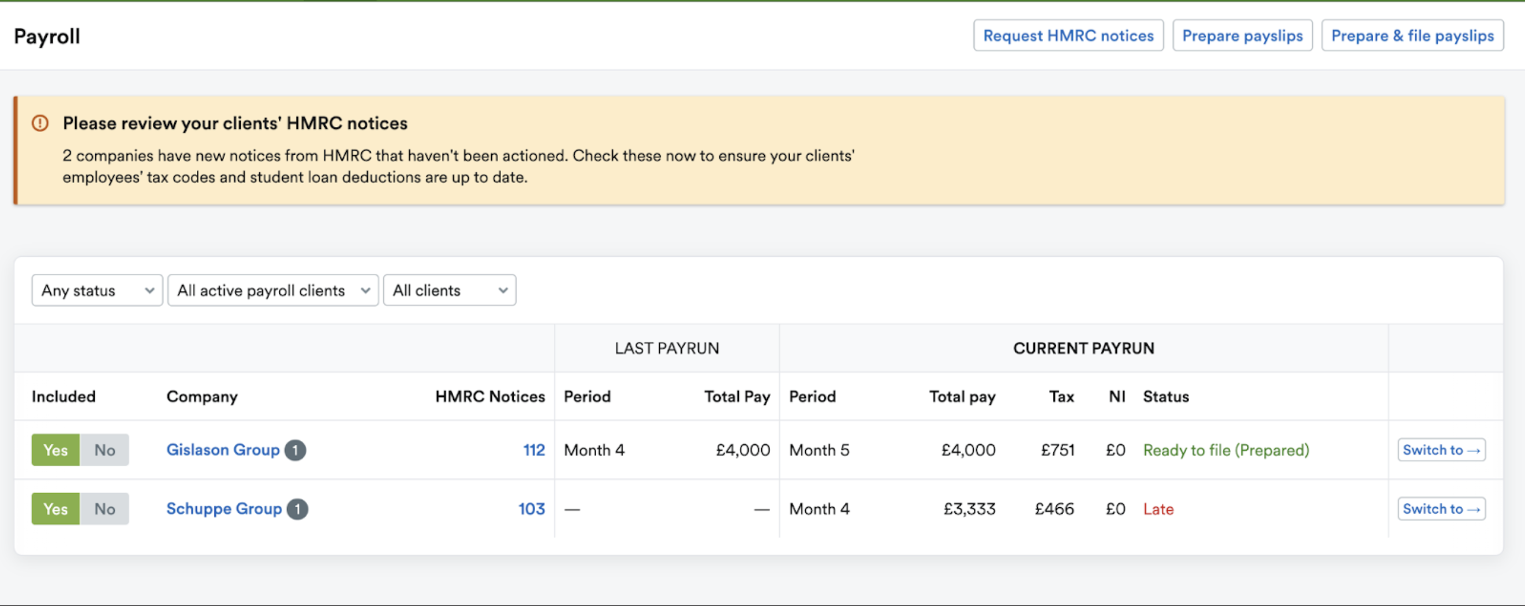Click notification badge next to Gislason Group
Image resolution: width=1525 pixels, height=606 pixels.
295,450
